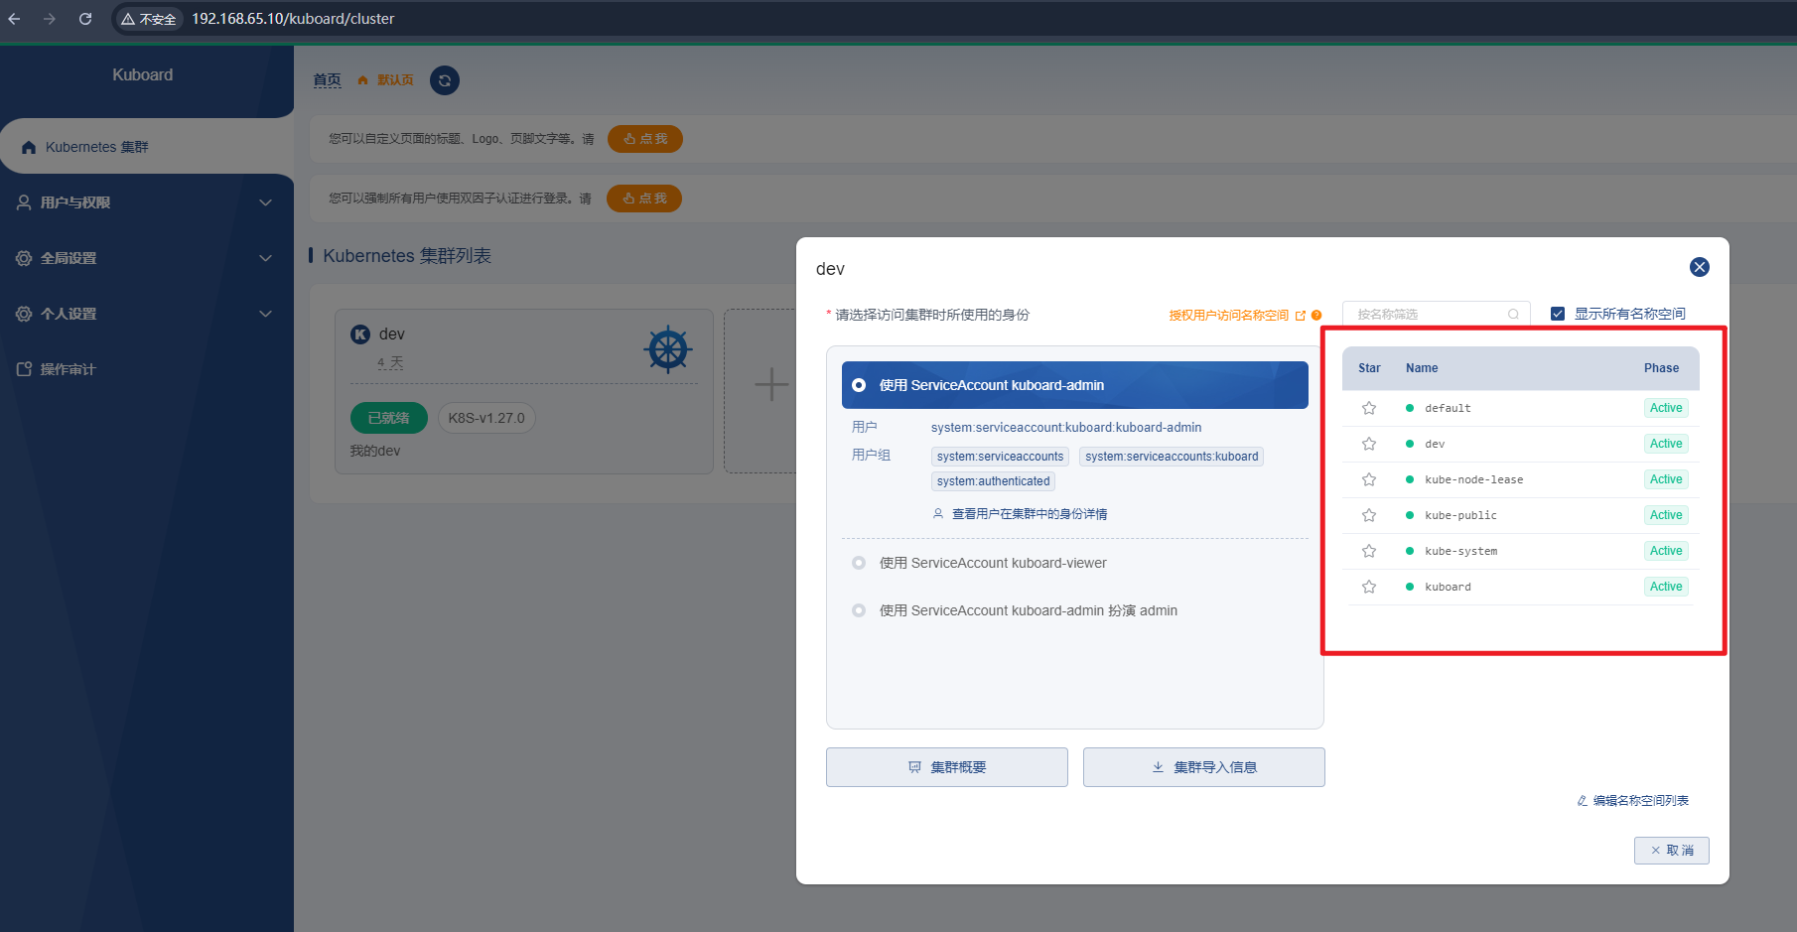Click the 集群导入信息 button
Image resolution: width=1797 pixels, height=932 pixels.
[x=1204, y=767]
